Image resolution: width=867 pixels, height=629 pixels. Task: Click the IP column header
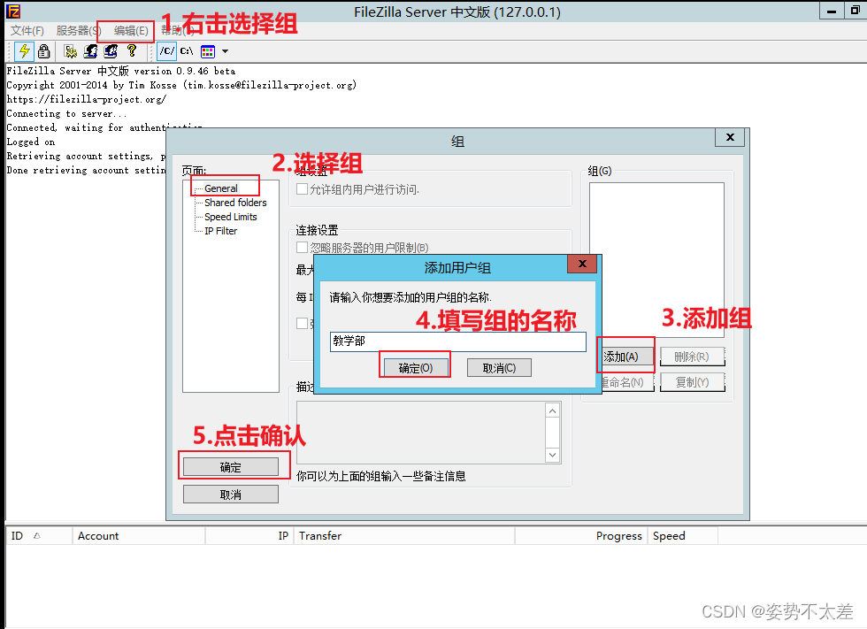[x=249, y=535]
